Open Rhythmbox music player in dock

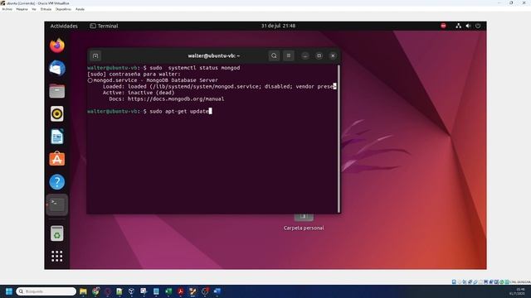[57, 114]
